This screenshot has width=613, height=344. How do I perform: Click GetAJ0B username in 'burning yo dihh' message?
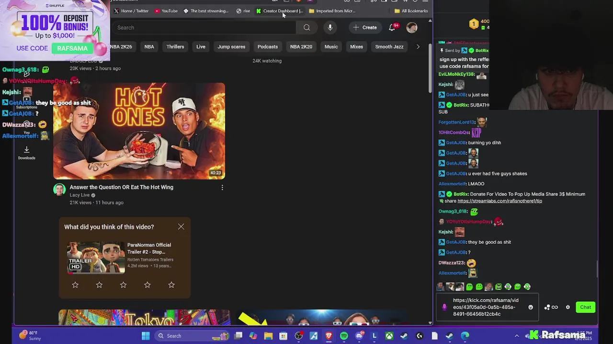tap(456, 143)
